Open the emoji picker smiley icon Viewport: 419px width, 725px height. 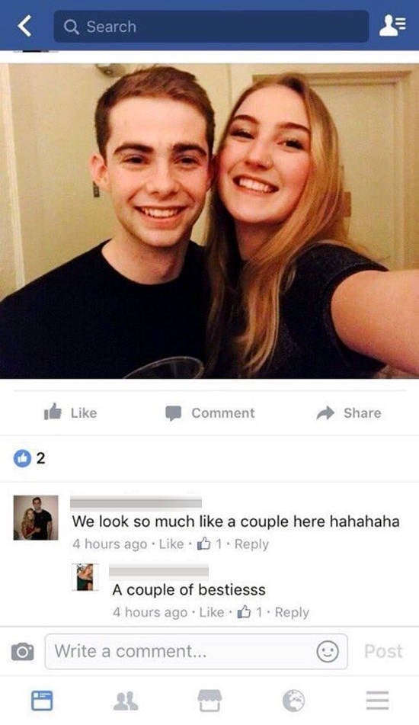click(x=328, y=652)
